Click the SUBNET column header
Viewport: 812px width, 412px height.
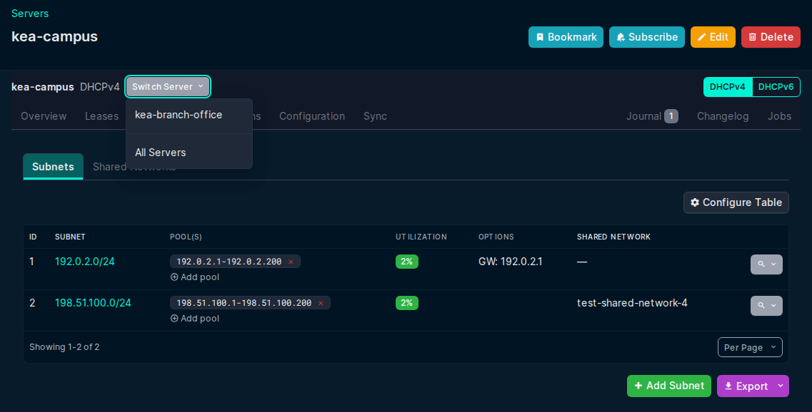click(x=70, y=237)
